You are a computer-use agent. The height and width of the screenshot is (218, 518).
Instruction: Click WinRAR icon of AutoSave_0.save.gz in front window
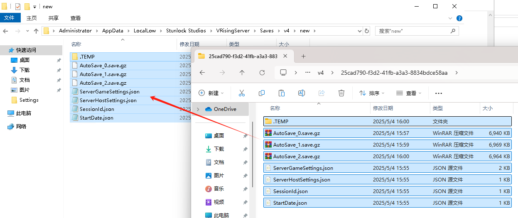pyautogui.click(x=268, y=133)
